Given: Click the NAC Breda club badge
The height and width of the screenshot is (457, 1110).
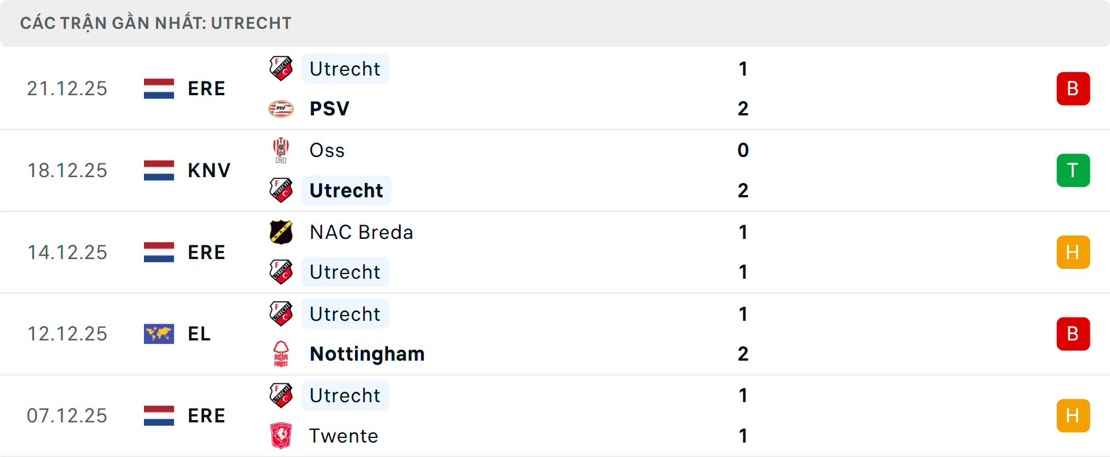Looking at the screenshot, I should click(281, 232).
